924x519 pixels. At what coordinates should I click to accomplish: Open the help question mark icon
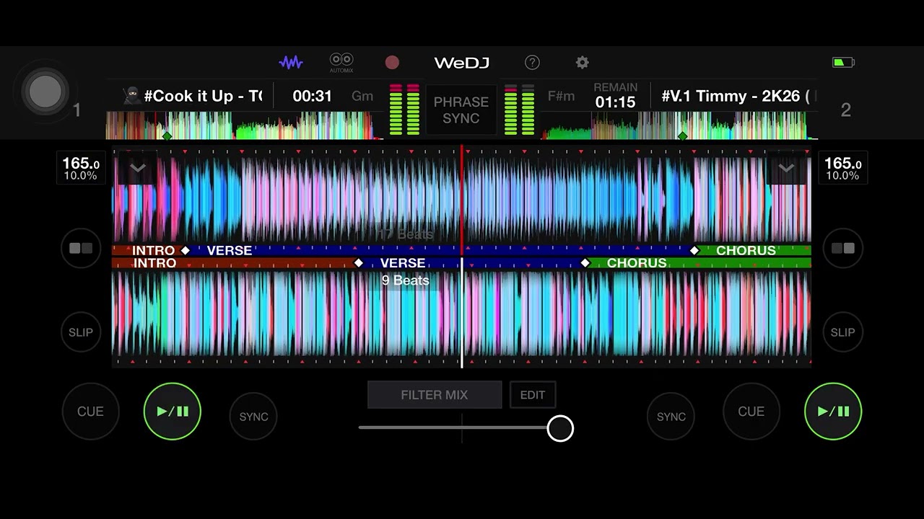point(532,63)
